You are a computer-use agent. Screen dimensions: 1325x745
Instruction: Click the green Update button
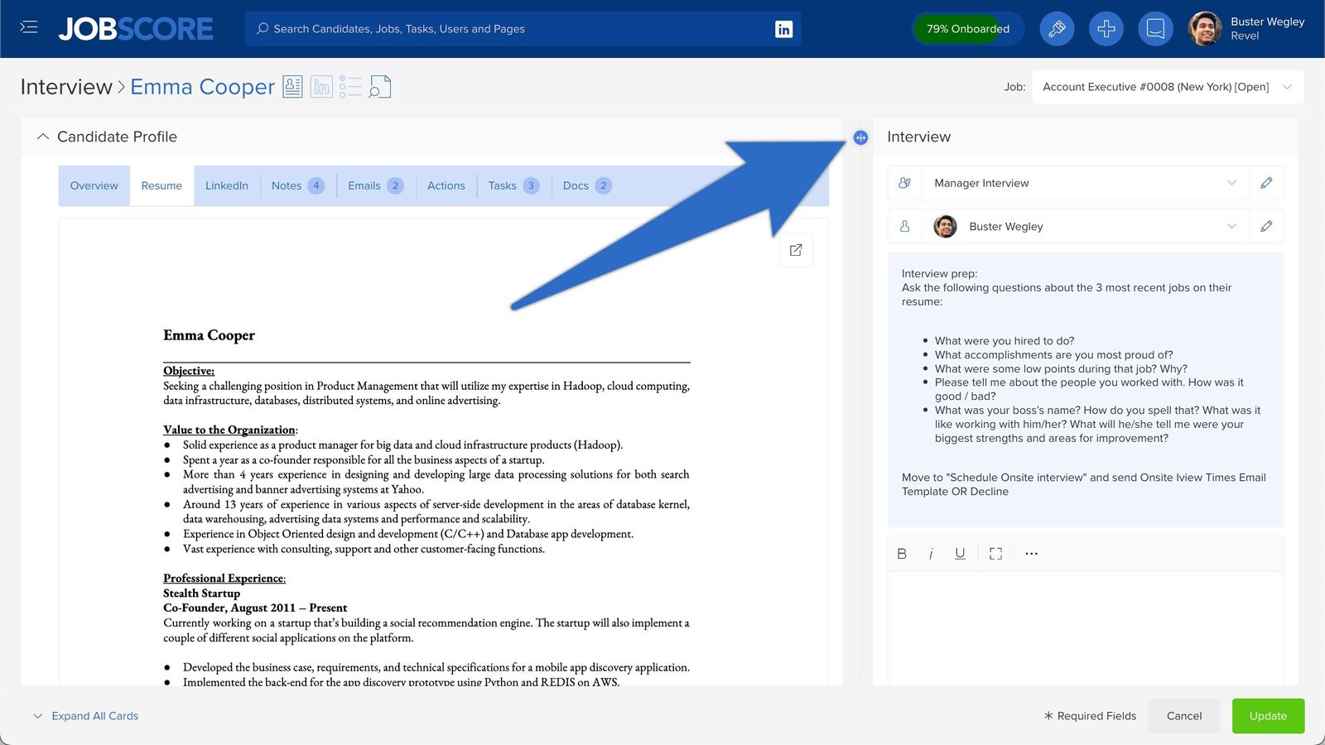tap(1268, 716)
